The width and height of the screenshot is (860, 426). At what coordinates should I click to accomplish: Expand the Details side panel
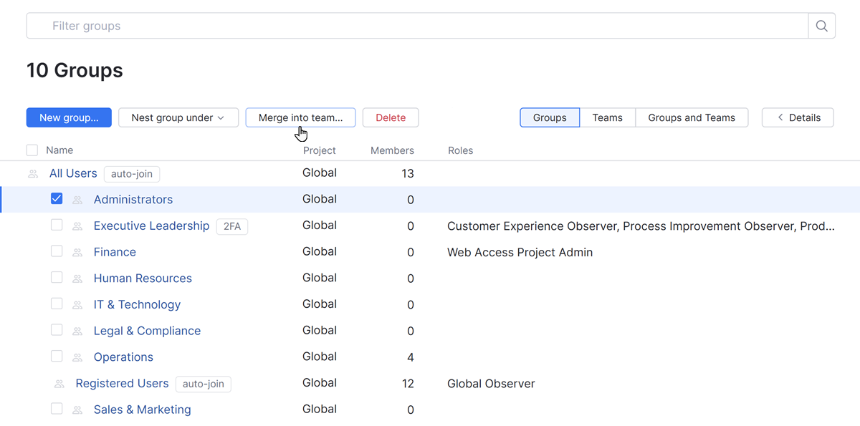[x=797, y=118]
